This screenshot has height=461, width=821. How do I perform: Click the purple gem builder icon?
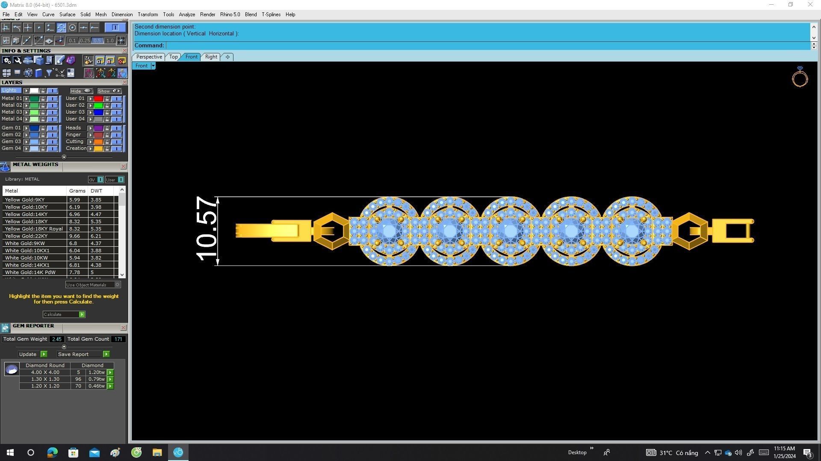[x=71, y=60]
